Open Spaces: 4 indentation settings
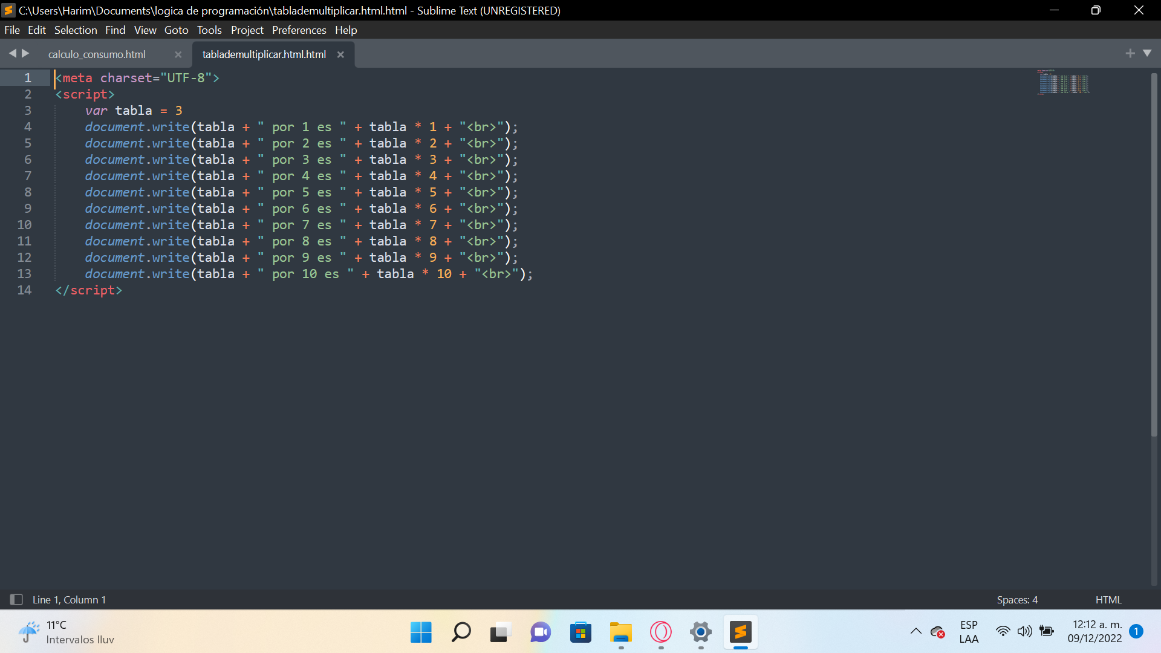The height and width of the screenshot is (653, 1161). (x=1017, y=600)
